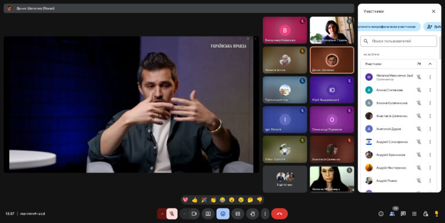Click muted mic icon for Анастасія Шевченко row

[x=418, y=116]
